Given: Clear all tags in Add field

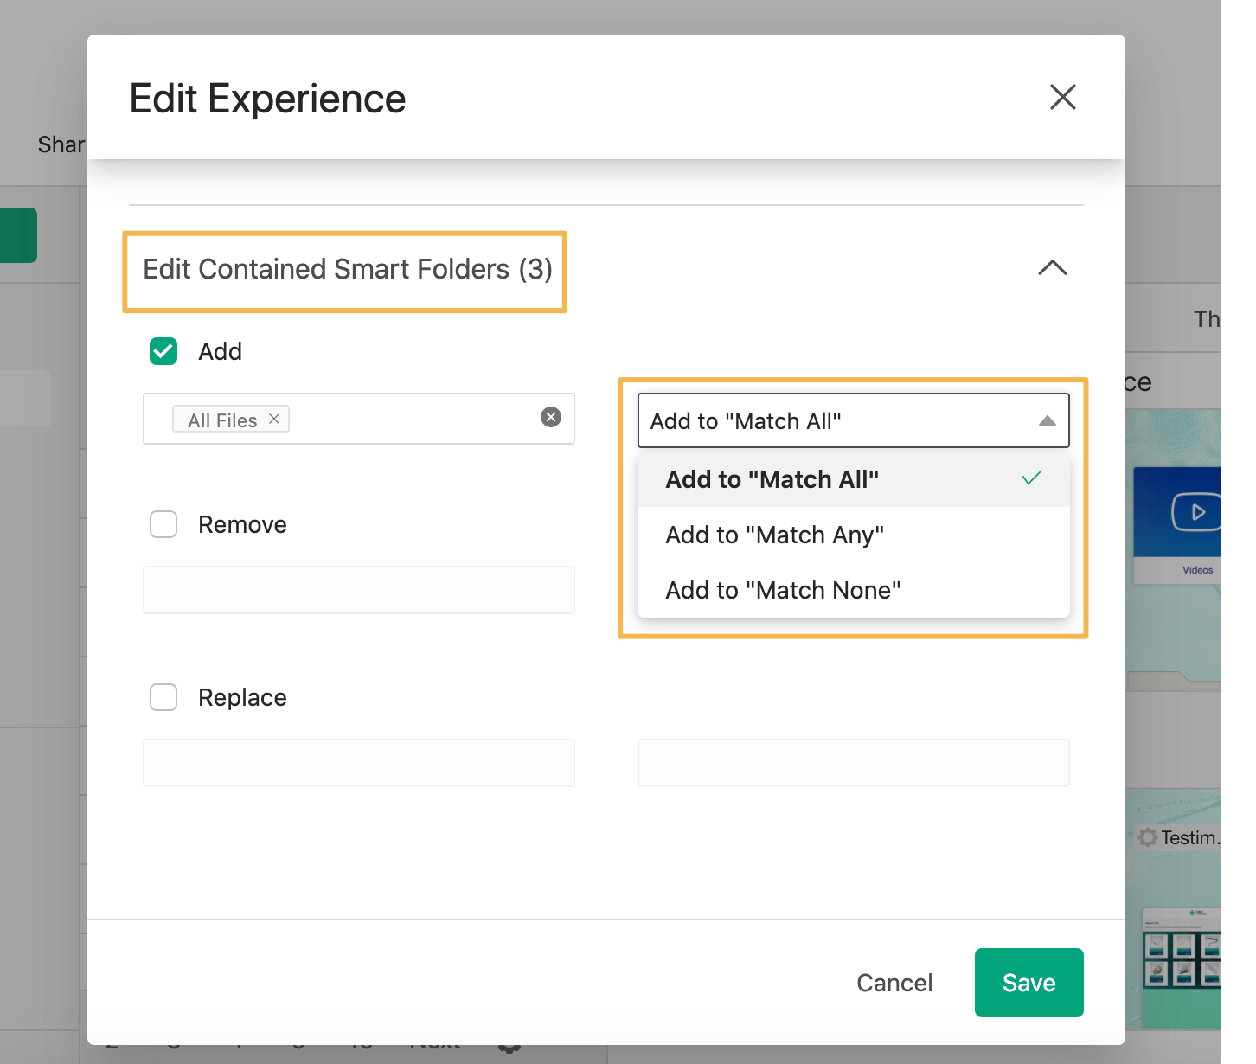Looking at the screenshot, I should click(551, 417).
